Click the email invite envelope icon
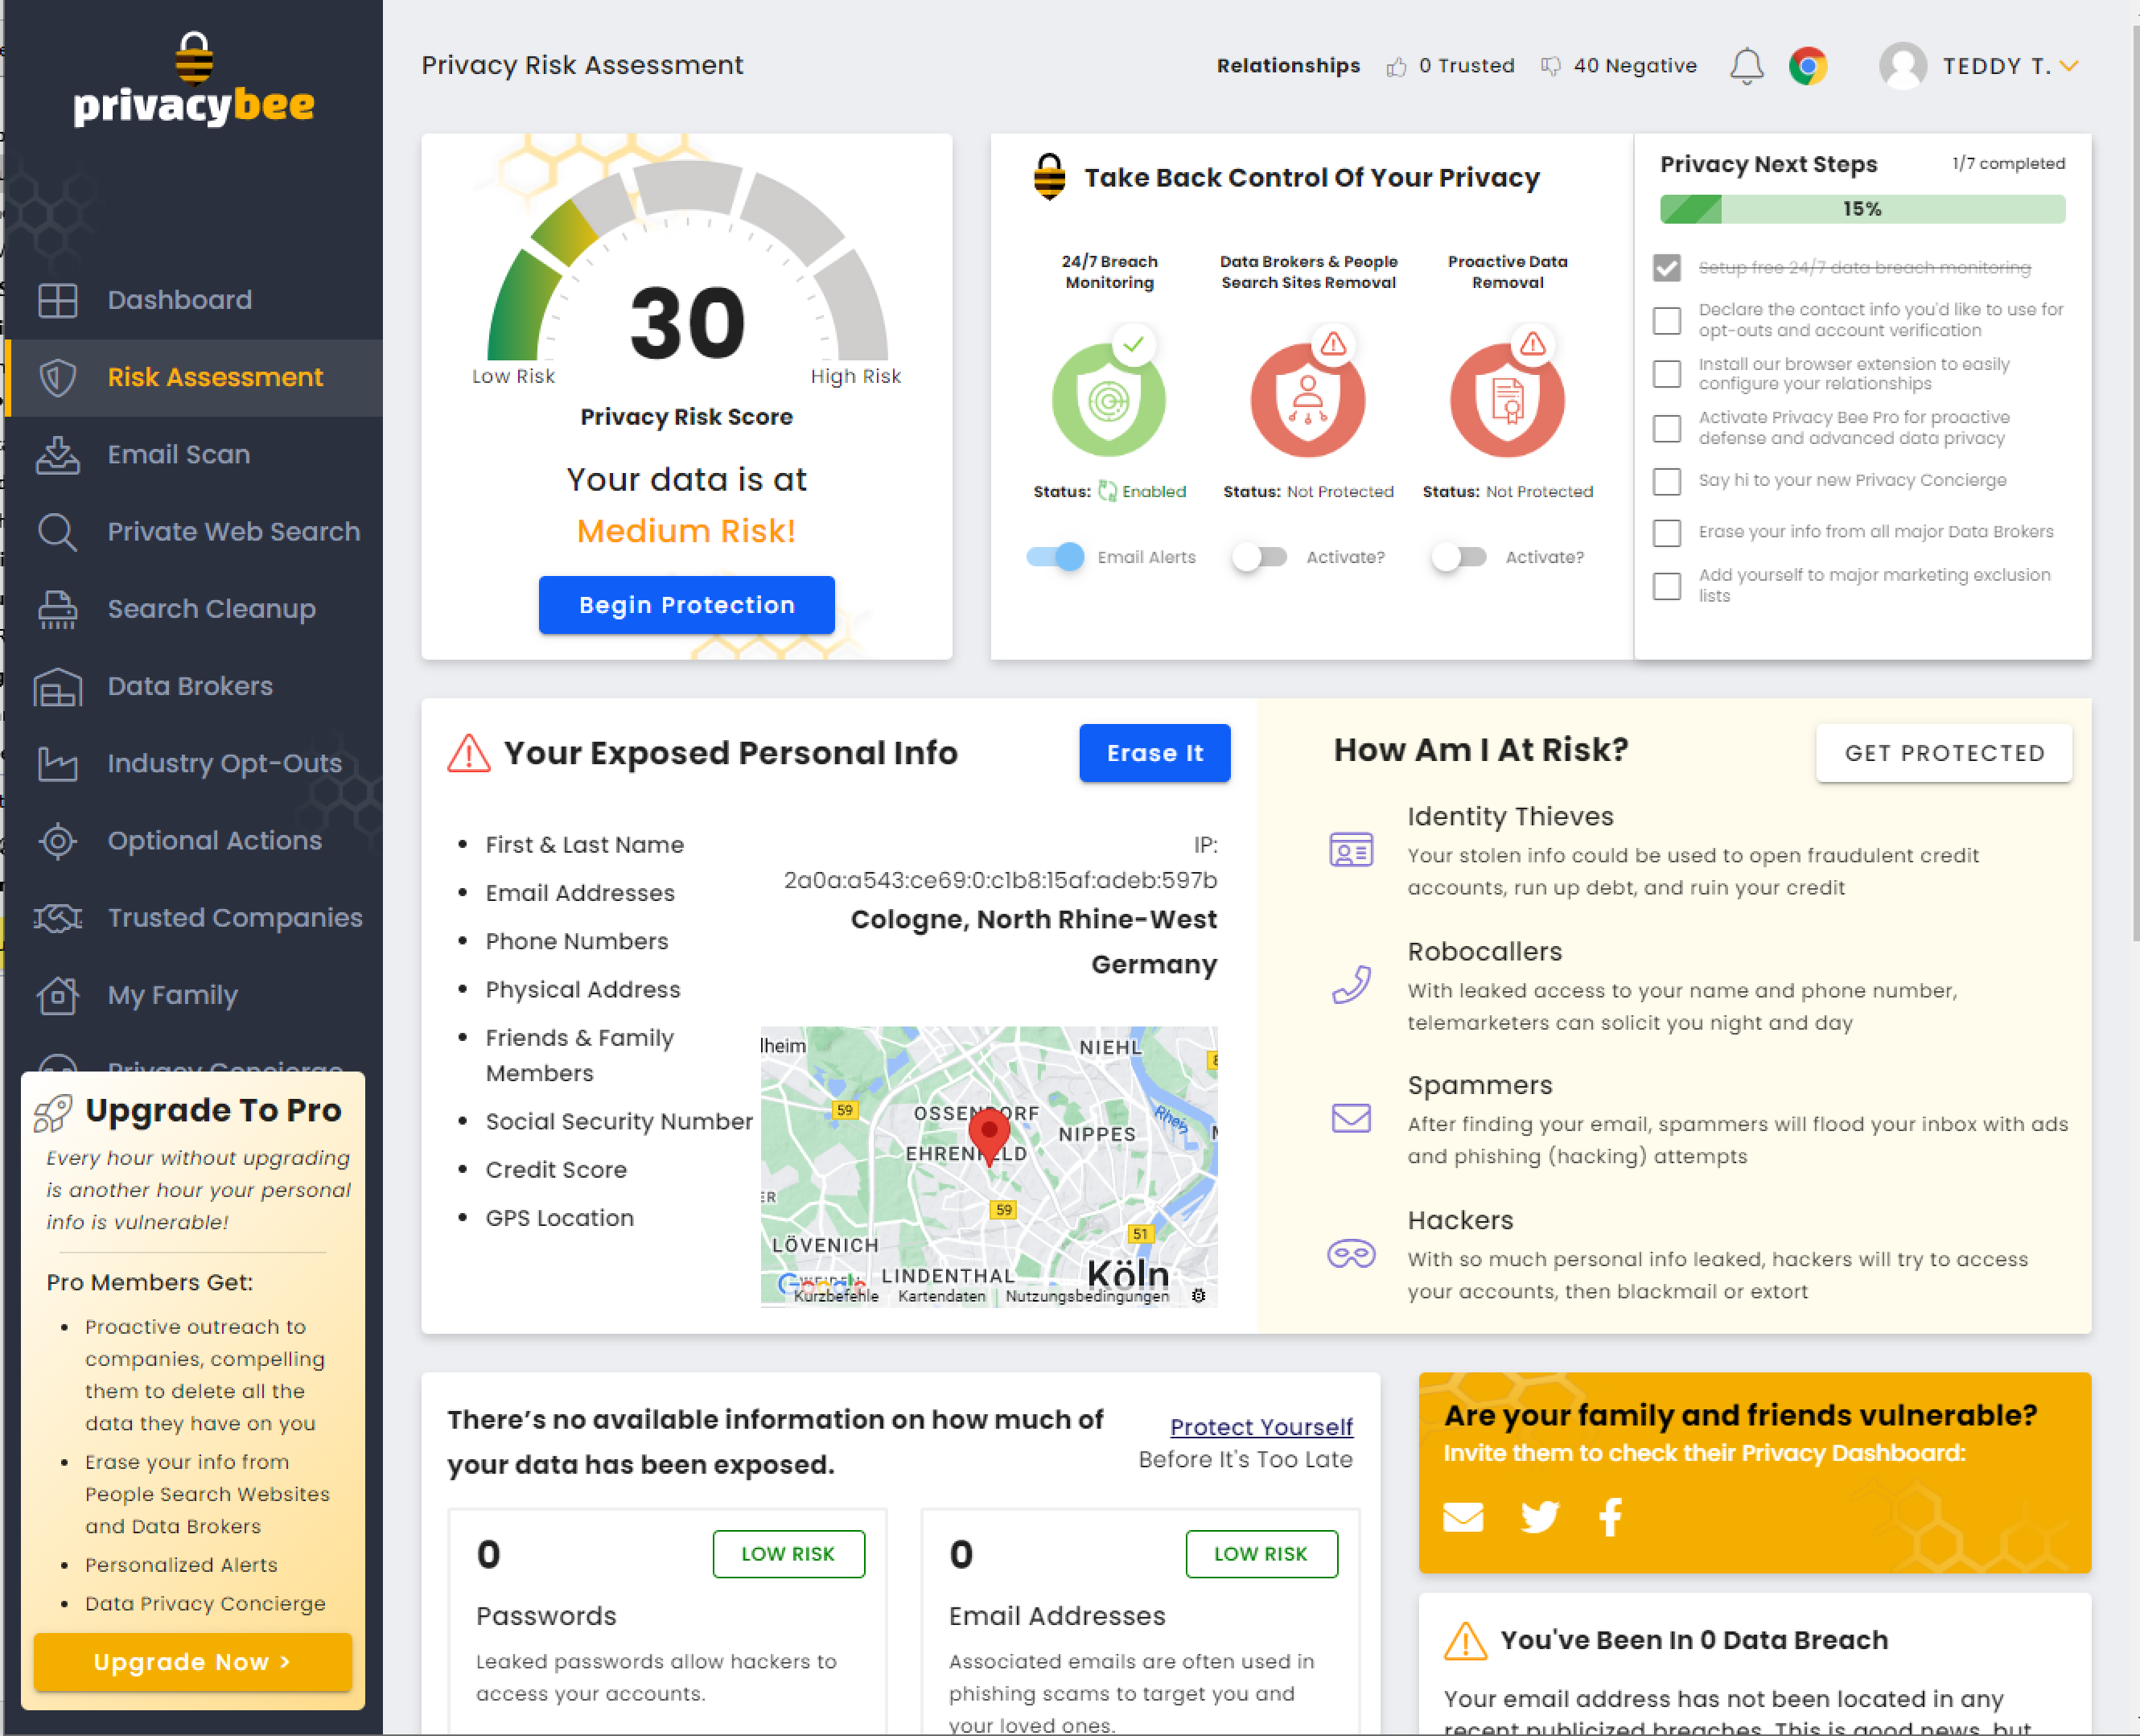Screen dimensions: 2140x1736 coord(1463,1517)
